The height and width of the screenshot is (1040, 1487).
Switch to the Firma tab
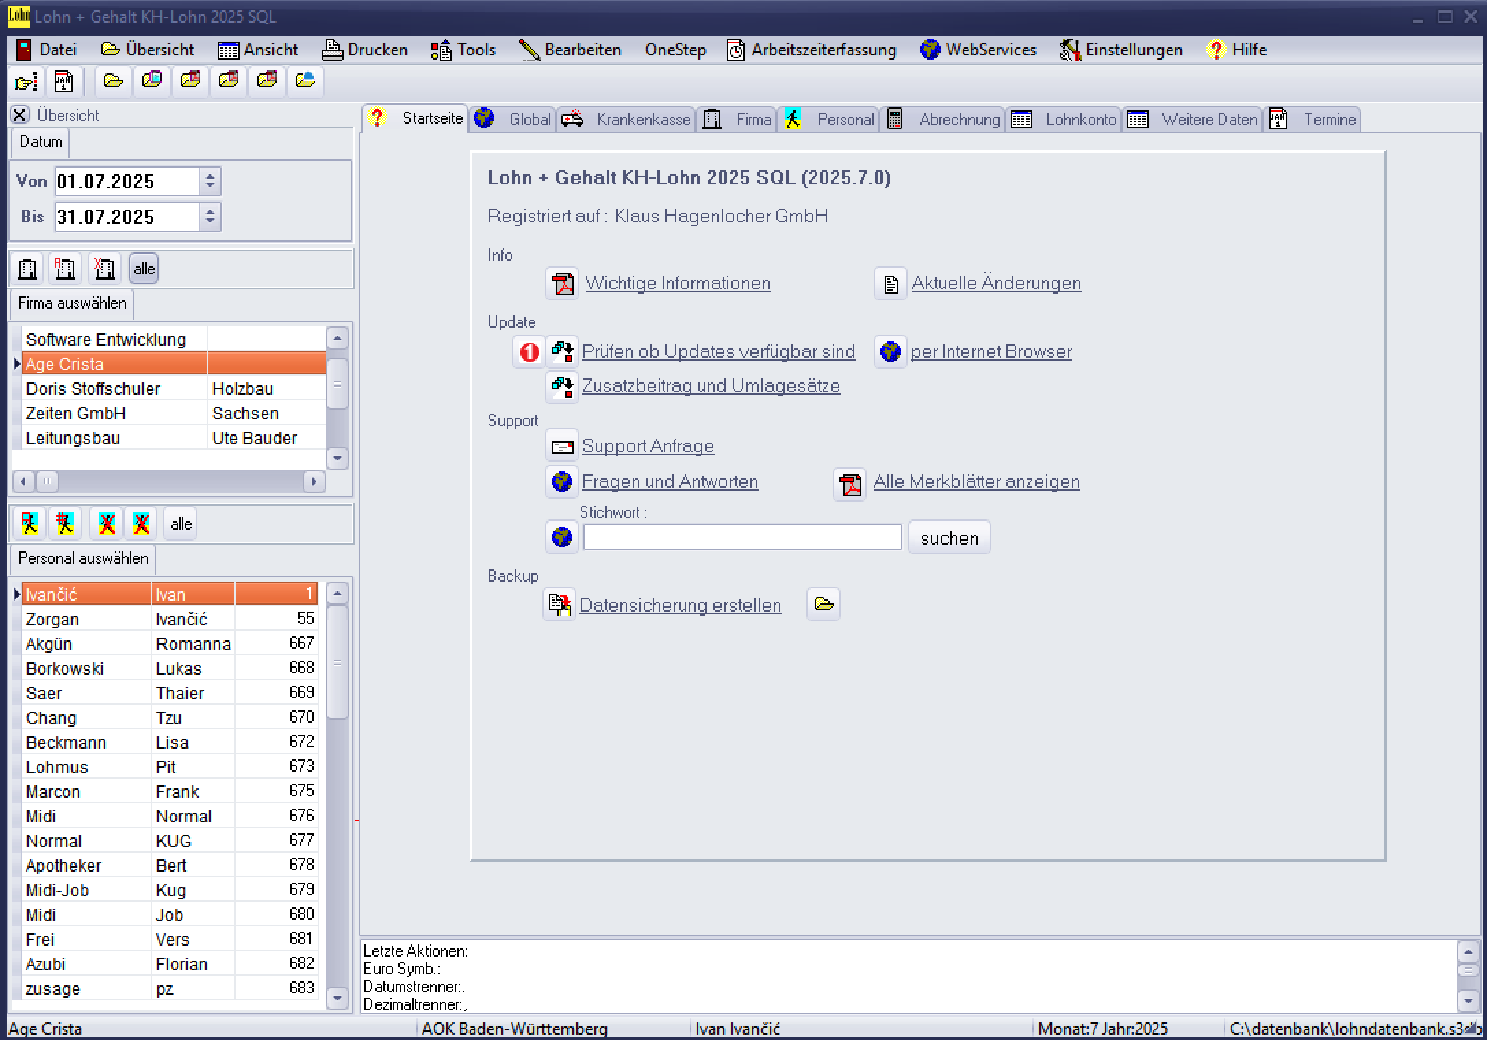pos(737,120)
